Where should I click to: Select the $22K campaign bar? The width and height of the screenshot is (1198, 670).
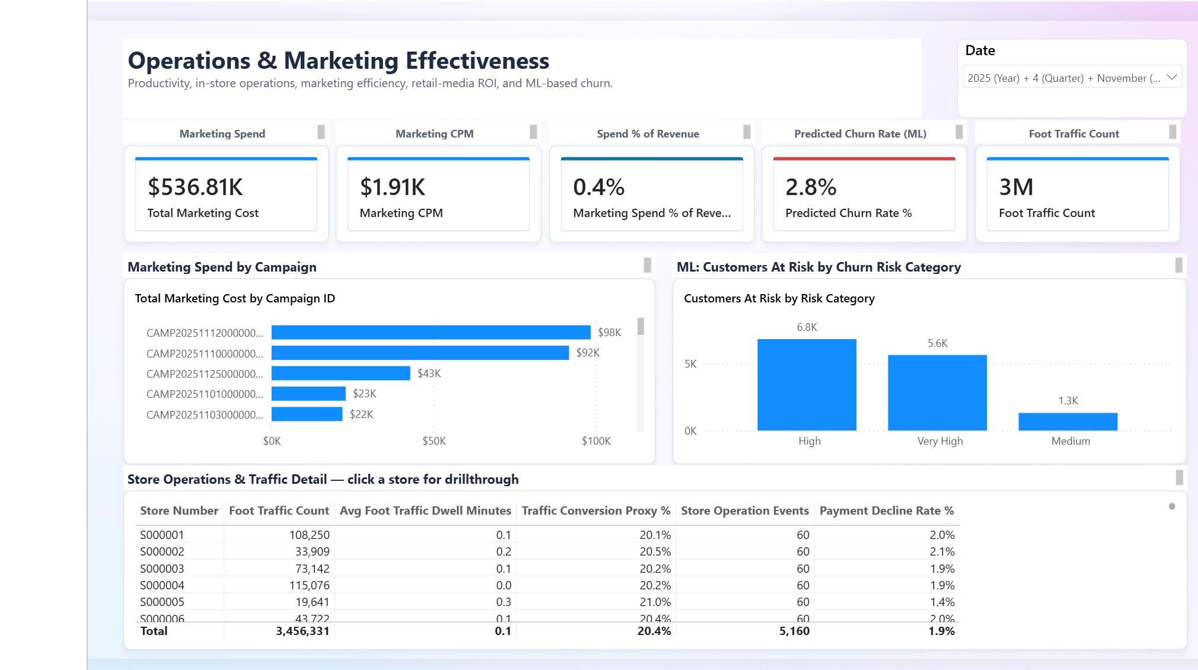pyautogui.click(x=307, y=414)
